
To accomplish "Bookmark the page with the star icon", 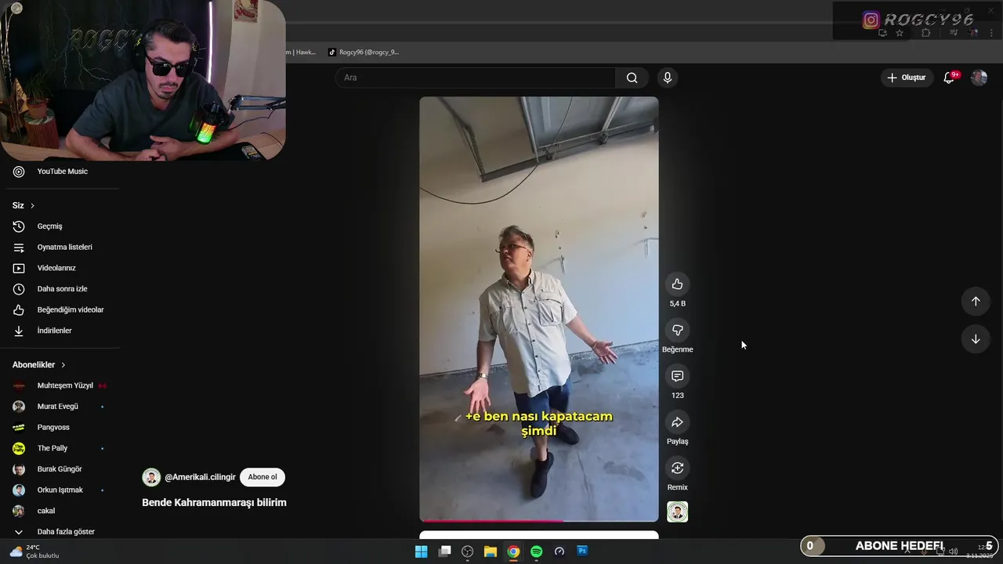I will pyautogui.click(x=900, y=33).
